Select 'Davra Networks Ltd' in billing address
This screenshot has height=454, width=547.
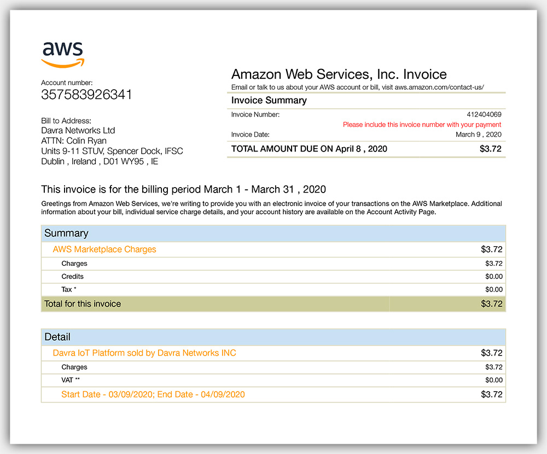(78, 131)
